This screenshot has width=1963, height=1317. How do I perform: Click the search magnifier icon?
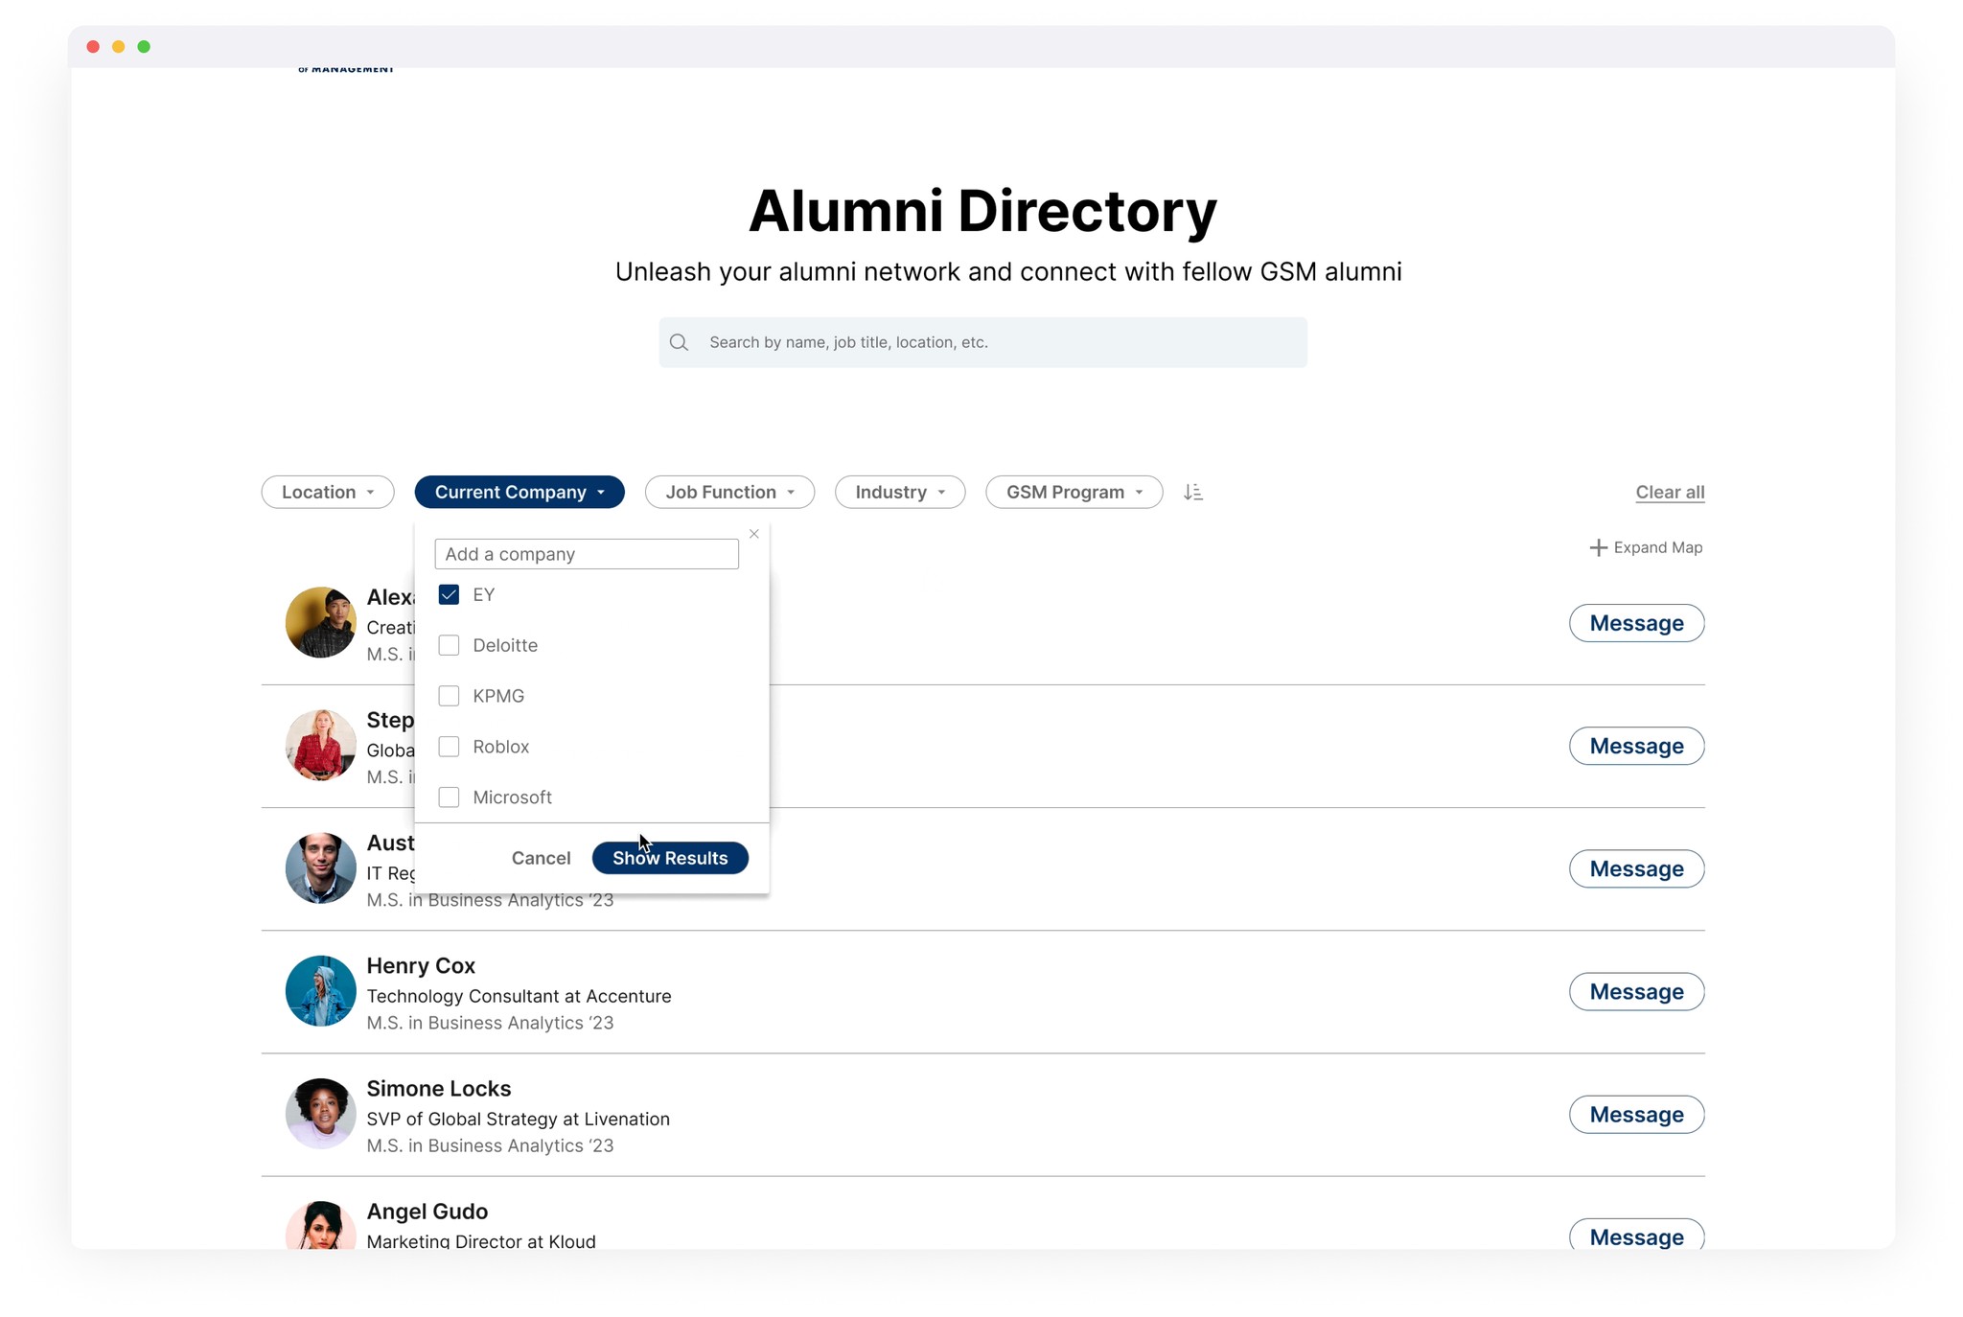(x=679, y=342)
